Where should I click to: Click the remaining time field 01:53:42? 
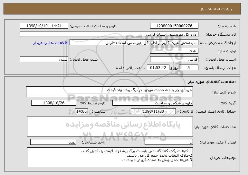[158, 68]
